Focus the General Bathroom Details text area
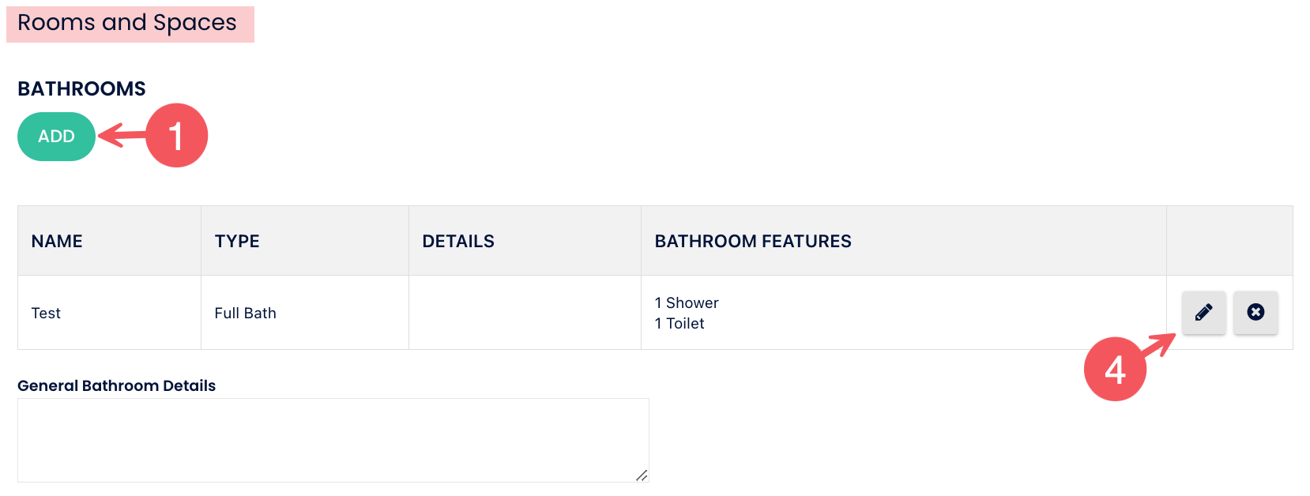This screenshot has width=1310, height=496. tap(333, 440)
